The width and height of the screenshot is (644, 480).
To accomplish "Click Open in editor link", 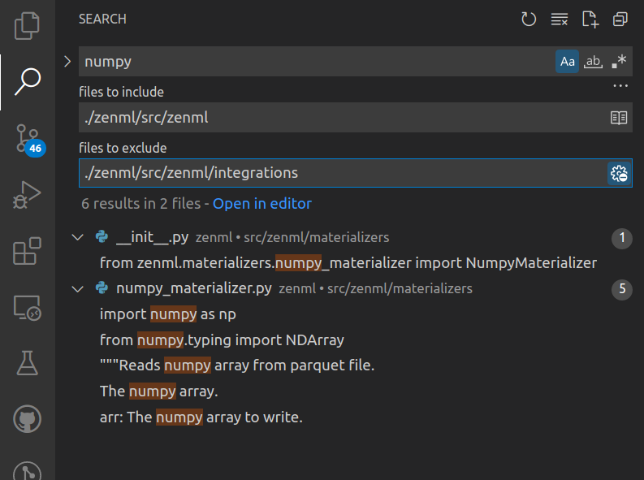I will tap(262, 204).
